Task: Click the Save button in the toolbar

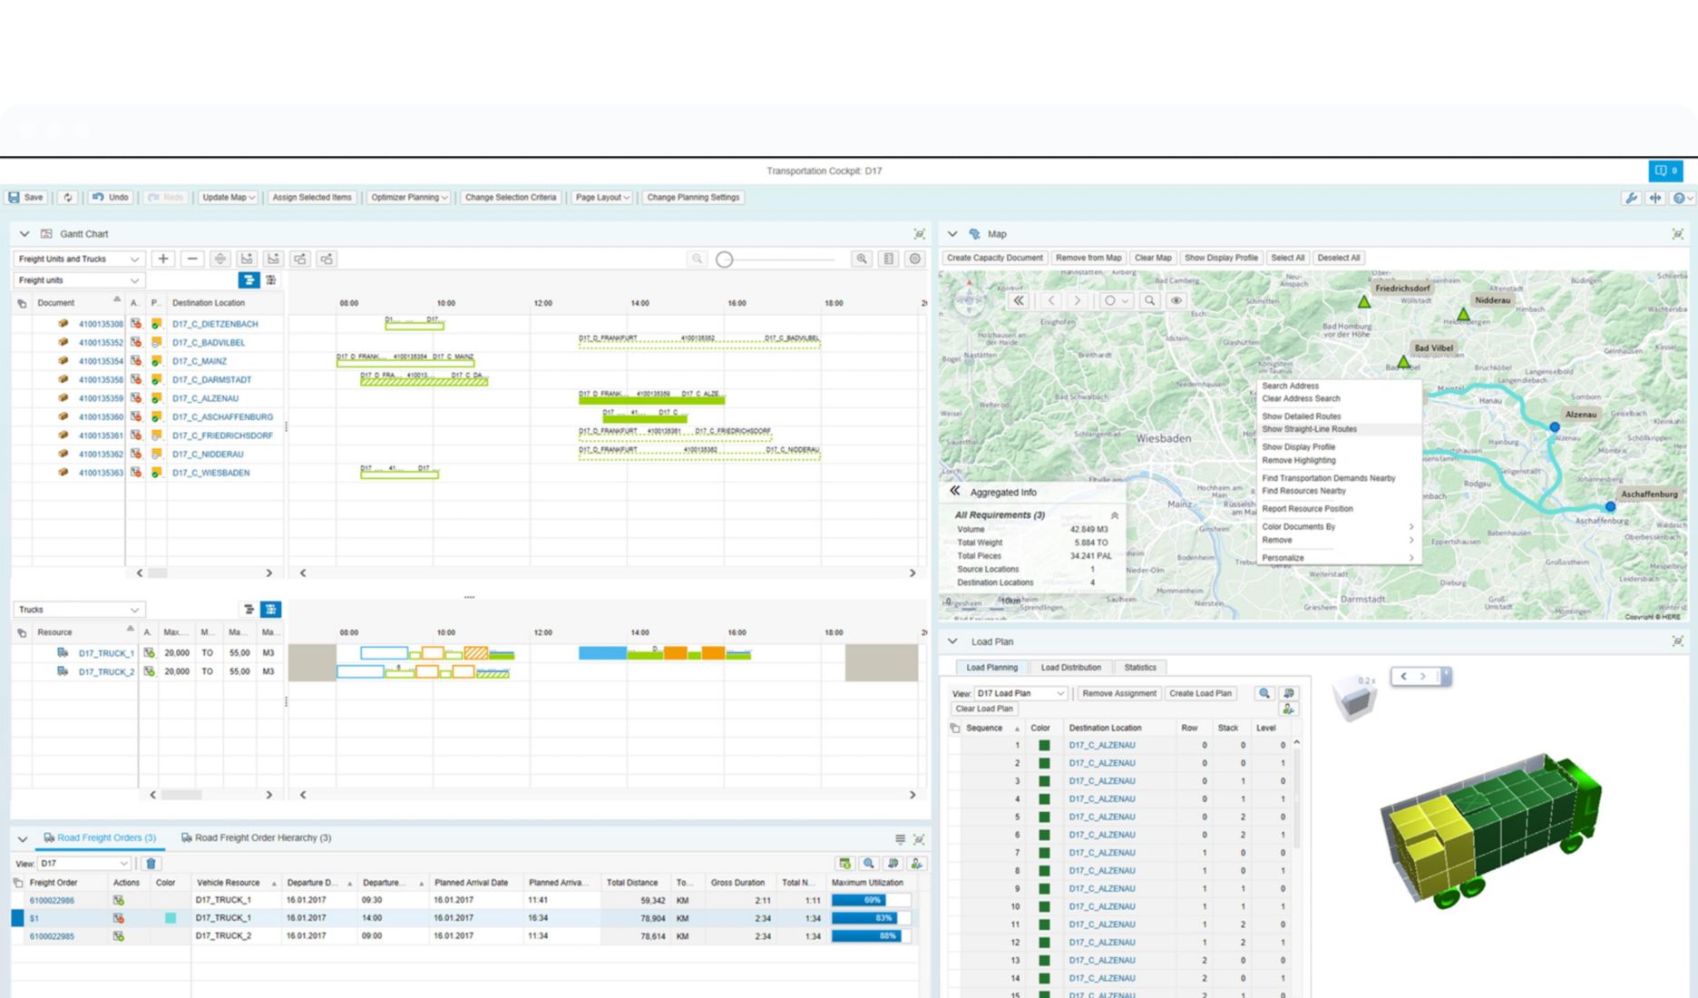Action: 26,197
